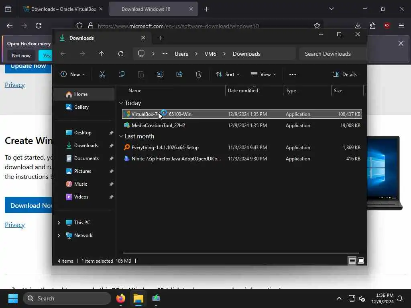Select Home in the navigation pane
Viewport: 411px width, 308px height.
84,94
